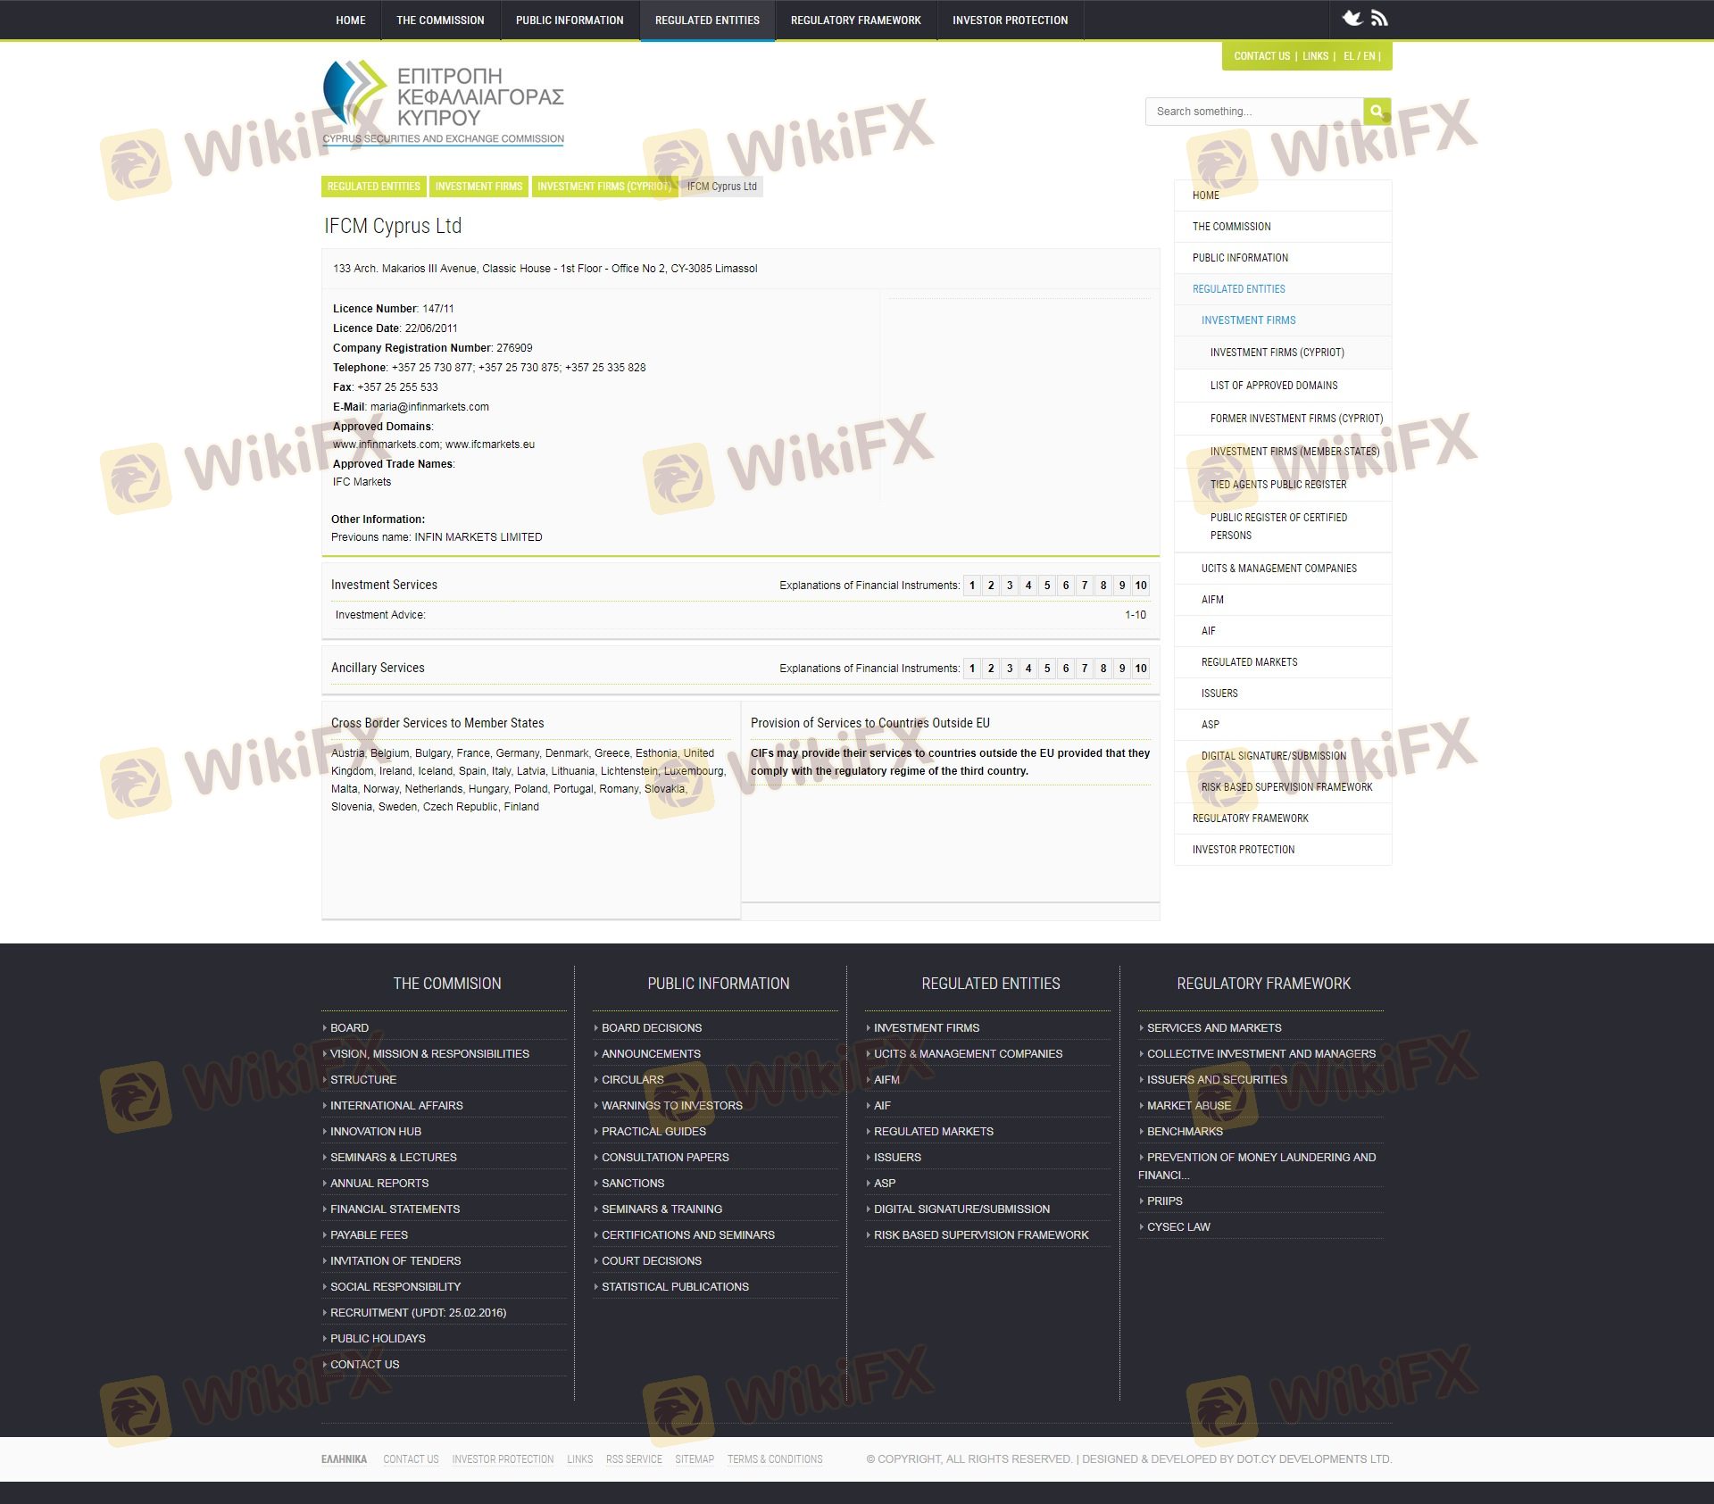Click the Investment Firms (Cypriot) breadcrumb

pyautogui.click(x=603, y=187)
